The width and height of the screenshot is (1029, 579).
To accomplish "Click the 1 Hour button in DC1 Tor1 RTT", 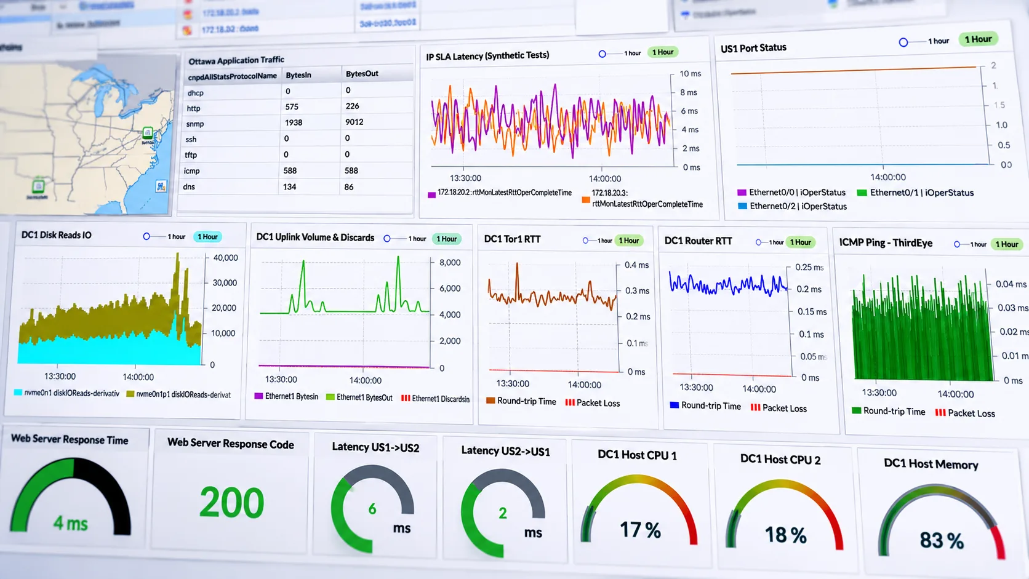I will 629,241.
